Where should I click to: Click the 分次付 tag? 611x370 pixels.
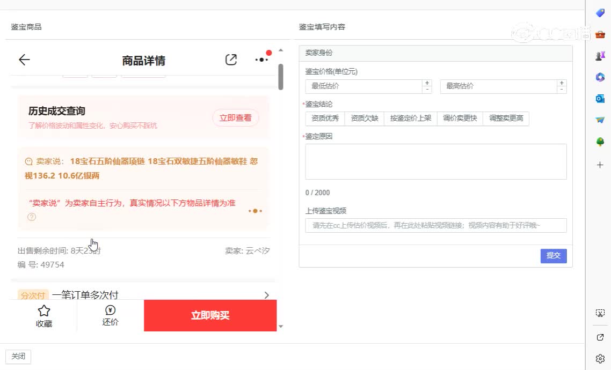(33, 295)
